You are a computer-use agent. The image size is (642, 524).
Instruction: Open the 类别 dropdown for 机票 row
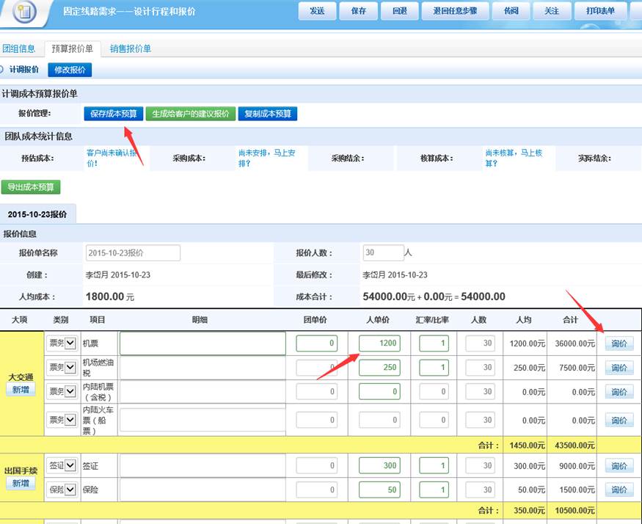click(62, 343)
